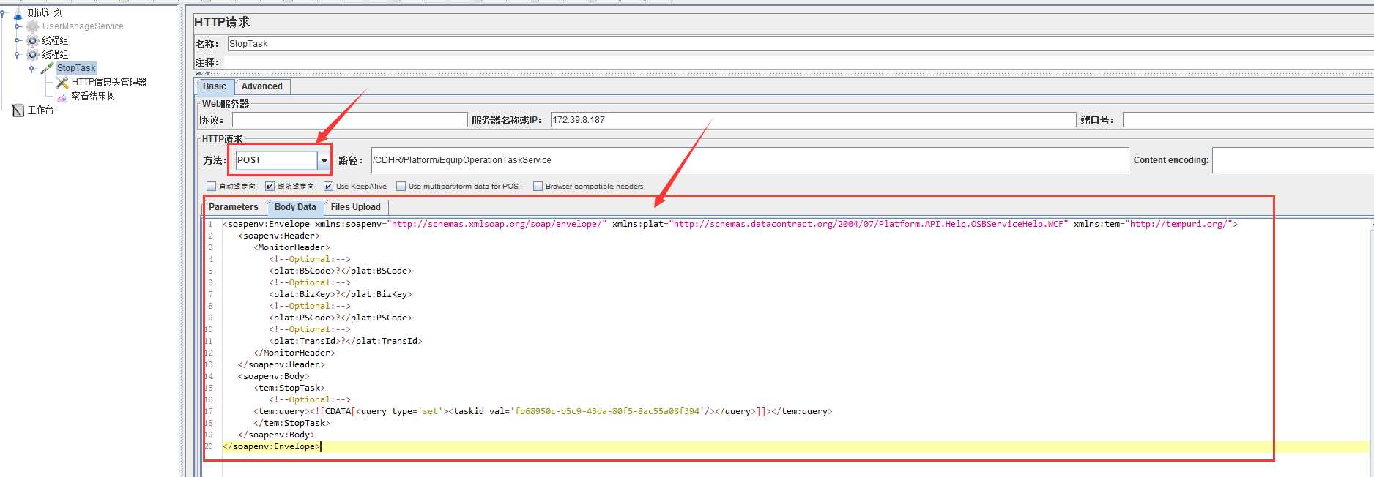
Task: Select the disabled UserManageService tree item
Action: click(83, 26)
